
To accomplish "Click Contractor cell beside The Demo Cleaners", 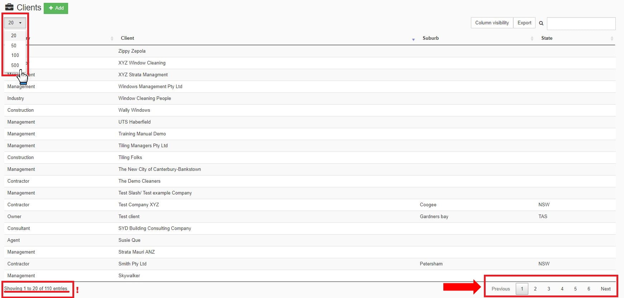I will (18, 181).
